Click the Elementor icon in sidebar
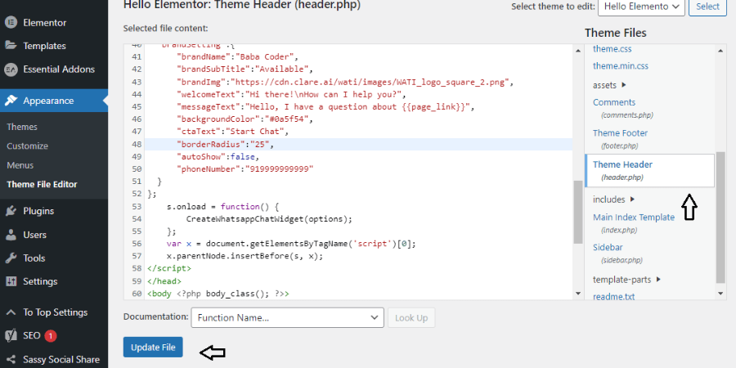 point(11,23)
